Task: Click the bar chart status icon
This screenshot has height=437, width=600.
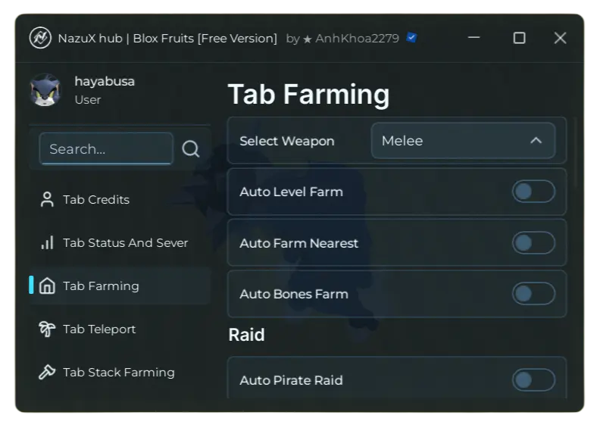Action: [47, 243]
